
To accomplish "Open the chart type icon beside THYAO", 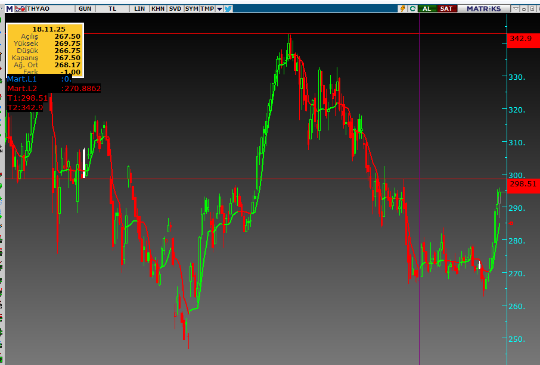I will 20,8.
